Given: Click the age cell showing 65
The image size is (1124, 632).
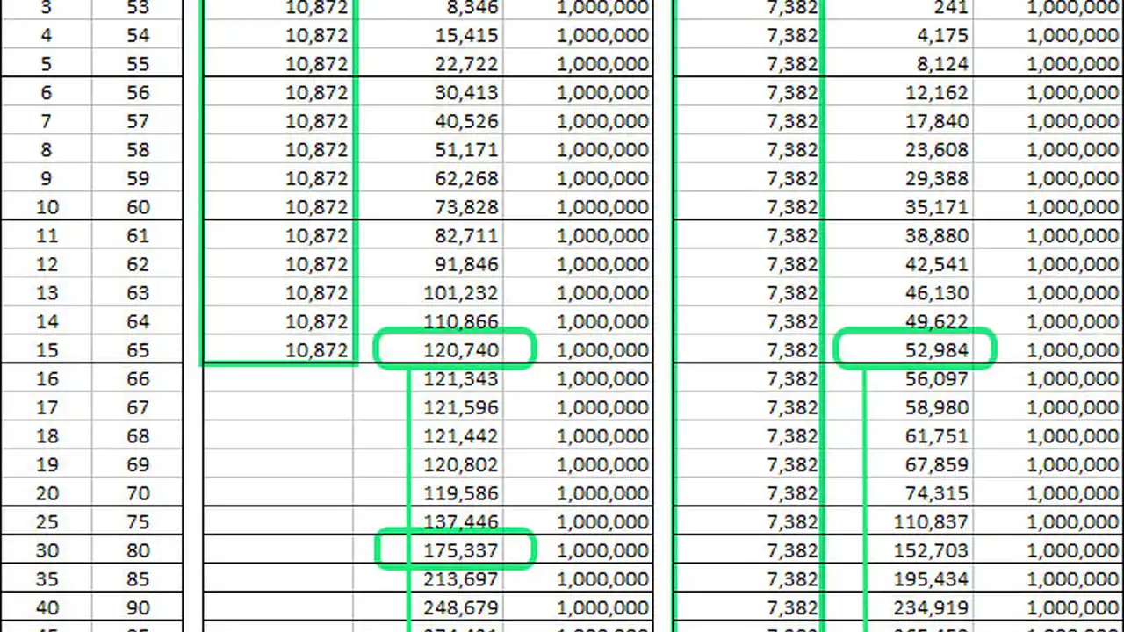Looking at the screenshot, I should point(138,350).
